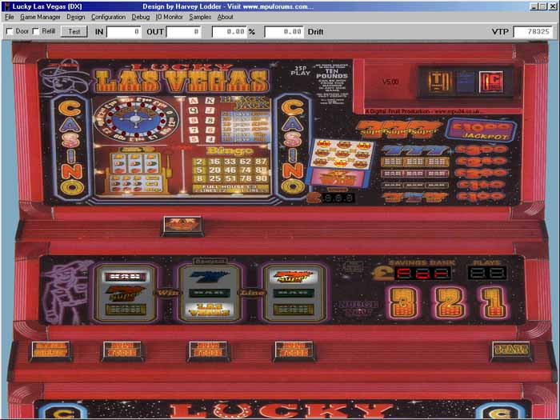Image resolution: width=560 pixels, height=420 pixels.
Task: Open the IO Monitor menu
Action: [170, 17]
